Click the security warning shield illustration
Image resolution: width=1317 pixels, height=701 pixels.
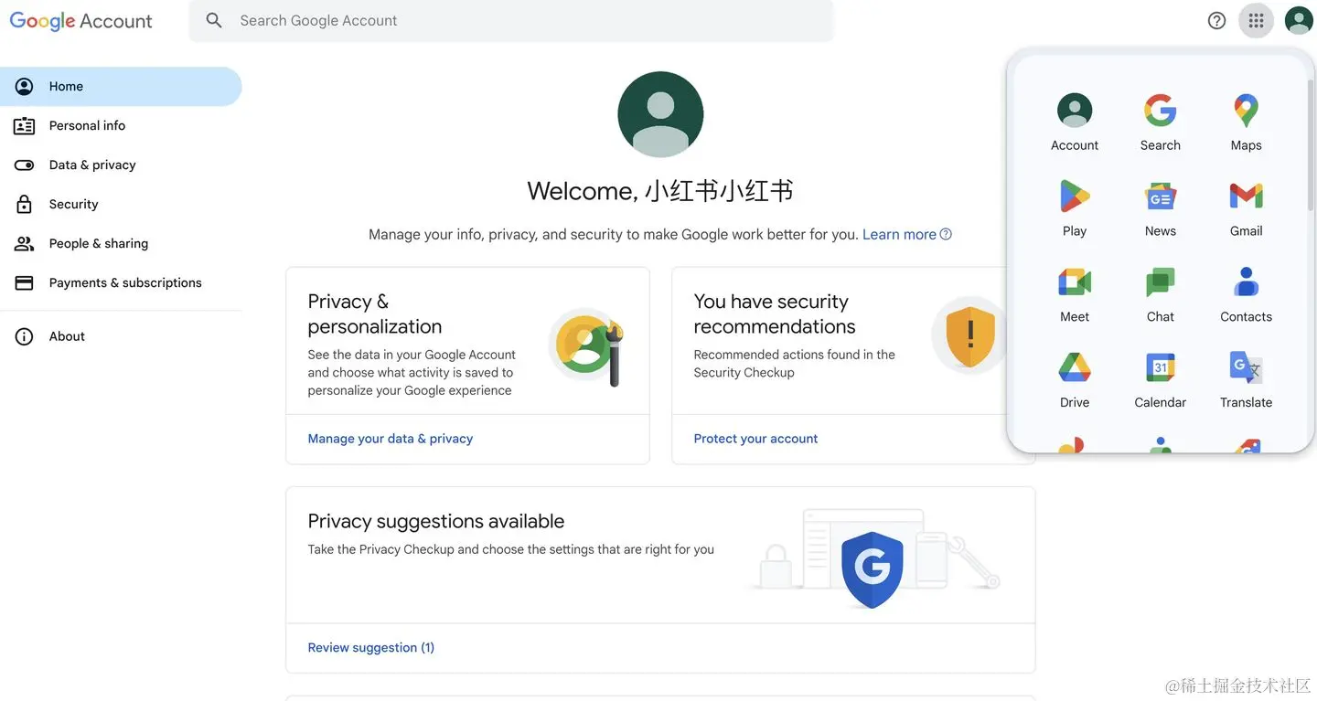pyautogui.click(x=969, y=335)
